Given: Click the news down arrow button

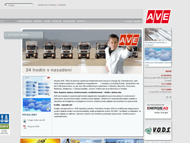Looking at the screenshot, I should (x=170, y=97).
